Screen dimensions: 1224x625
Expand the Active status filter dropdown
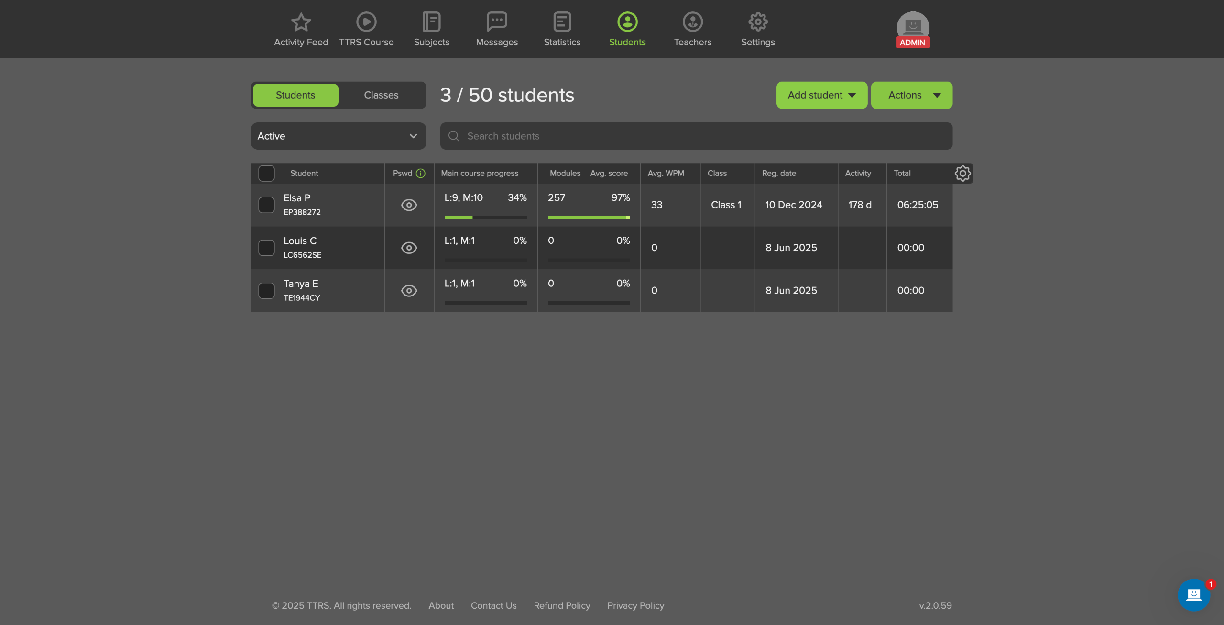(x=338, y=136)
